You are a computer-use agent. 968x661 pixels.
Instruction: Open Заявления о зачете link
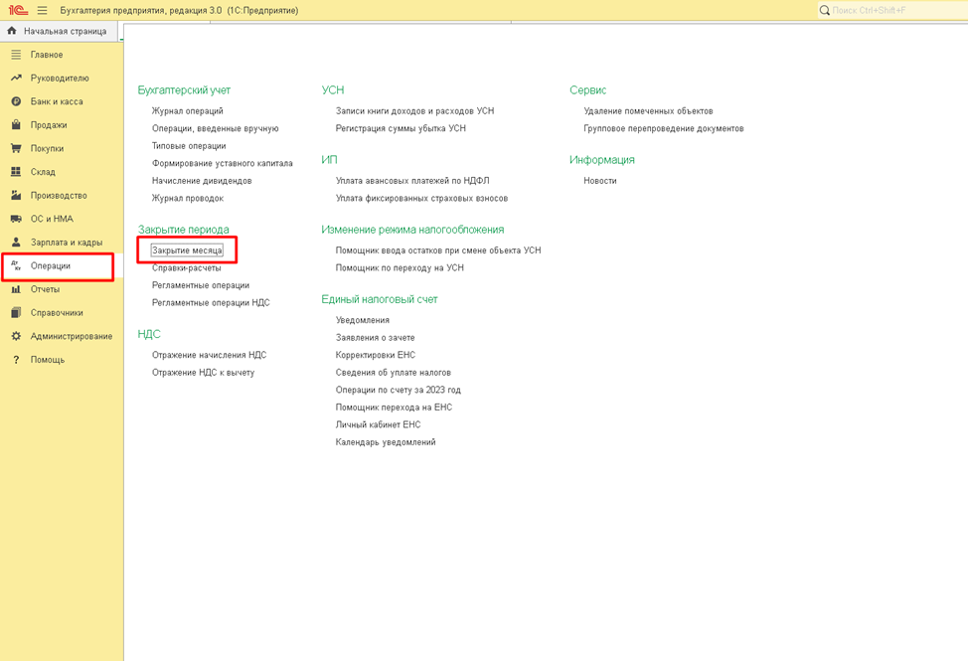coord(376,338)
